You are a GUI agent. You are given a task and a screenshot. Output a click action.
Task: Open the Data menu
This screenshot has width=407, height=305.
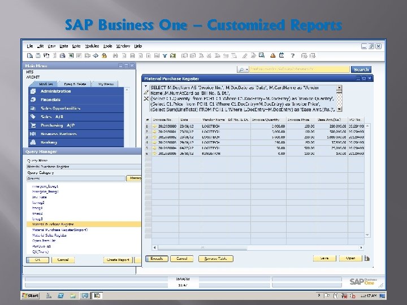(63, 46)
